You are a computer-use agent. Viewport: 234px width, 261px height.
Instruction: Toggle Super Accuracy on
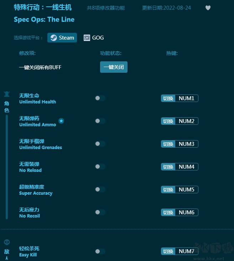click(x=100, y=190)
